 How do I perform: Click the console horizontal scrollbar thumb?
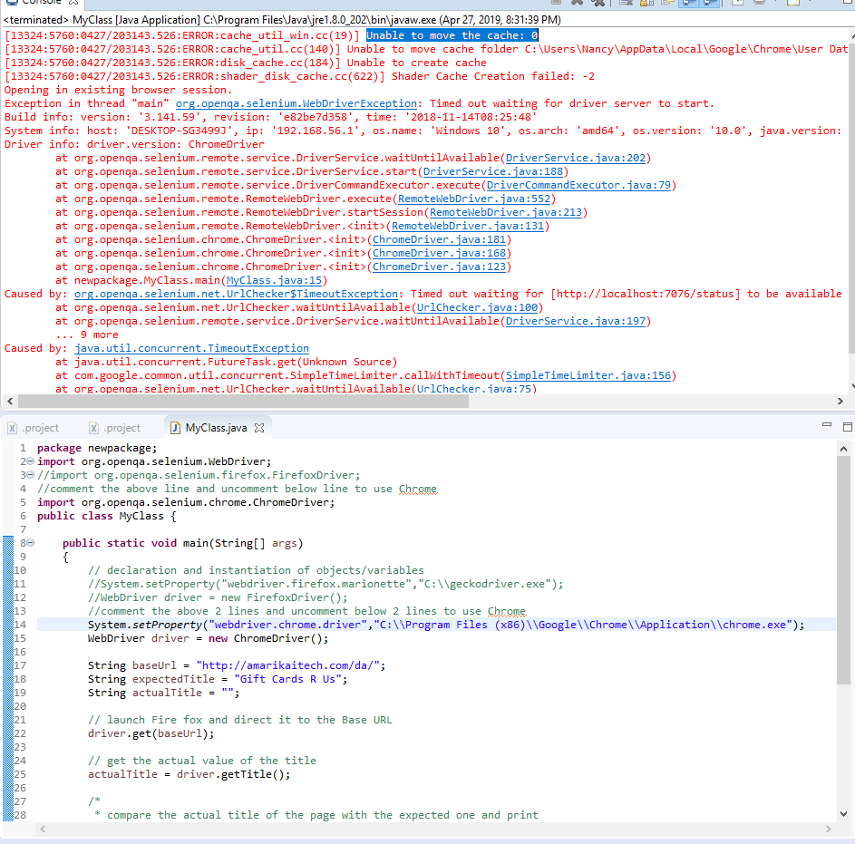click(243, 402)
